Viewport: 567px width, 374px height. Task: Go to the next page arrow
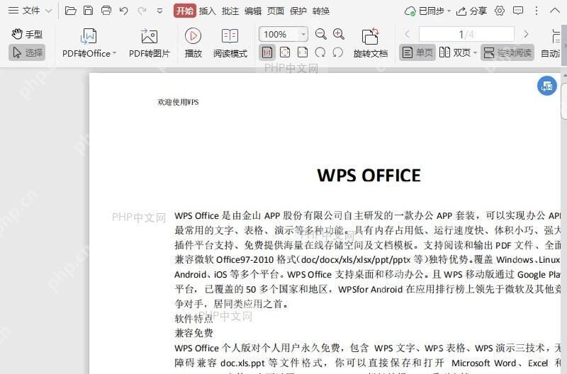(x=526, y=34)
